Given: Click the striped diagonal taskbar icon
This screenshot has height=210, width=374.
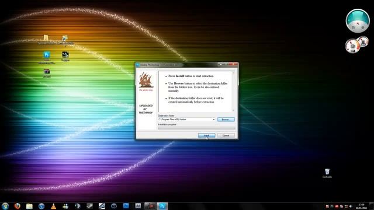Looking at the screenshot, I should 102,206.
